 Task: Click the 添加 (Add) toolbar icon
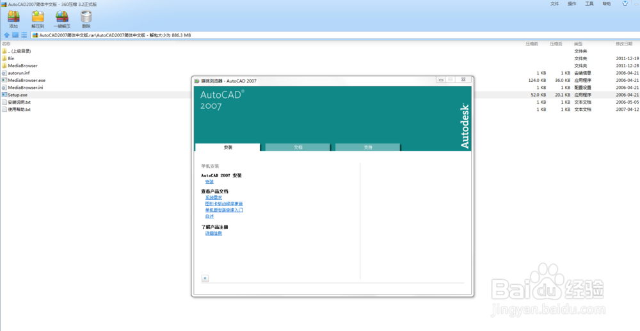click(13, 17)
